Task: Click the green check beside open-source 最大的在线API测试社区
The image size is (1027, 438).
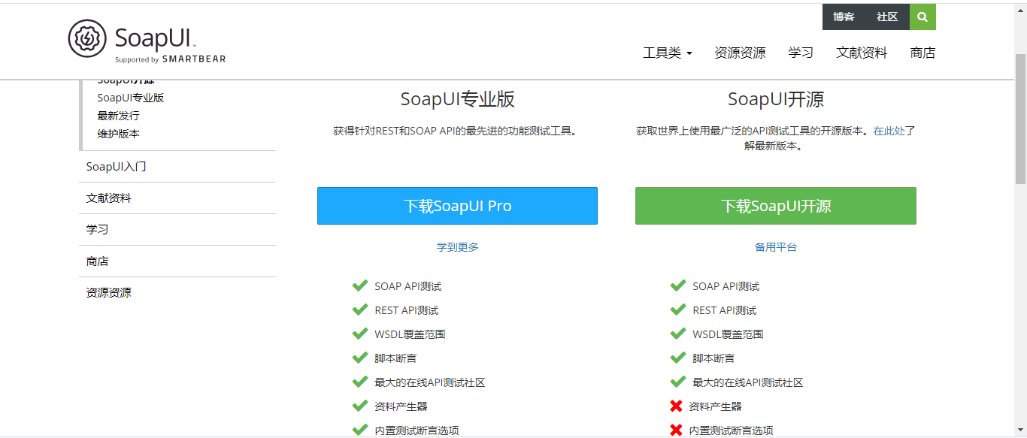Action: pos(678,382)
